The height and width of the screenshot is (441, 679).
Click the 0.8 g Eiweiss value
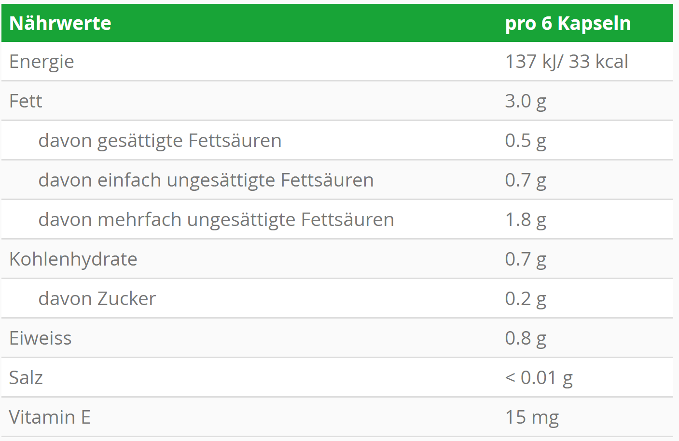coord(525,338)
